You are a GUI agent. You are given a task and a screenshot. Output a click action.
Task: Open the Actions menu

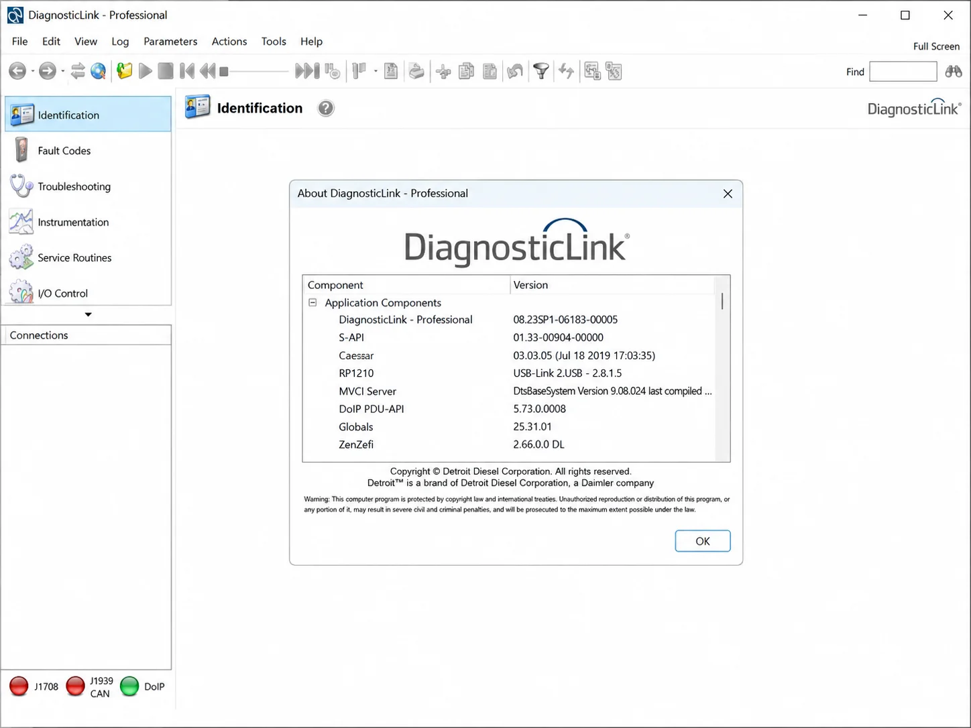coord(229,41)
